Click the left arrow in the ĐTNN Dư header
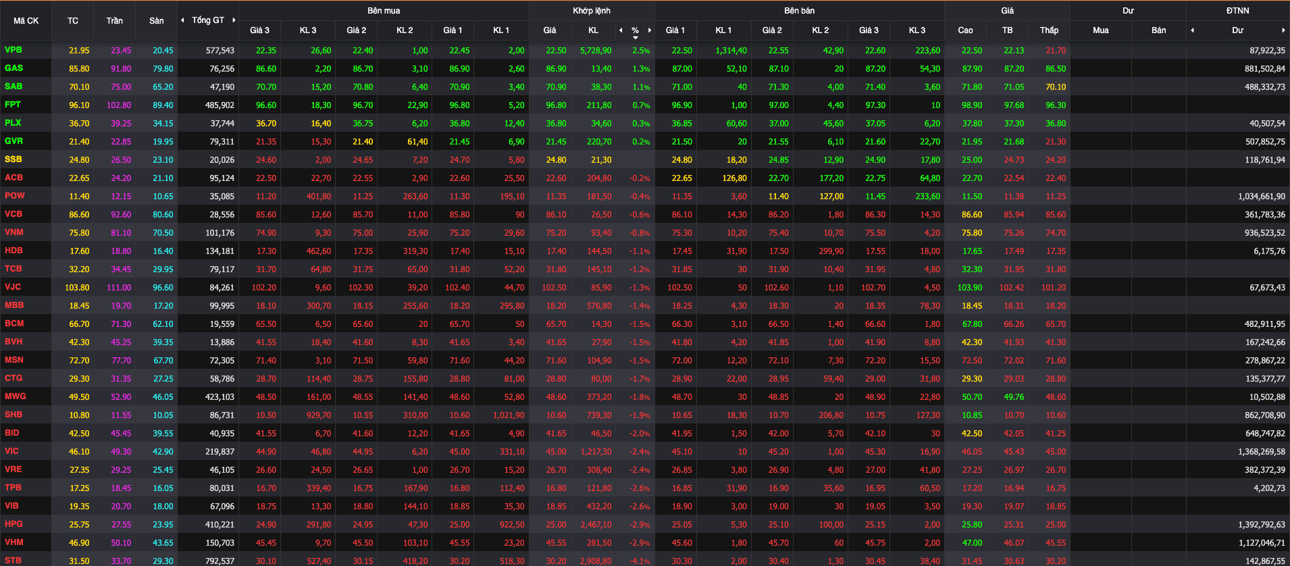 coord(1192,30)
